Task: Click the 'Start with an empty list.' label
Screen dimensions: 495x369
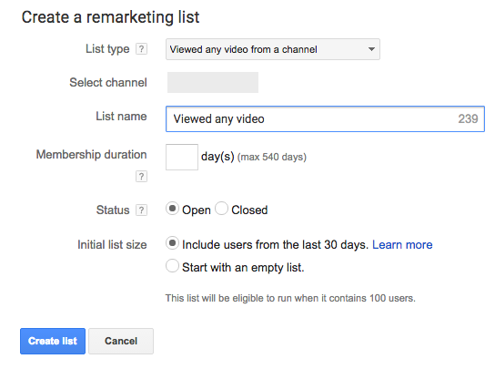Action: tap(243, 268)
